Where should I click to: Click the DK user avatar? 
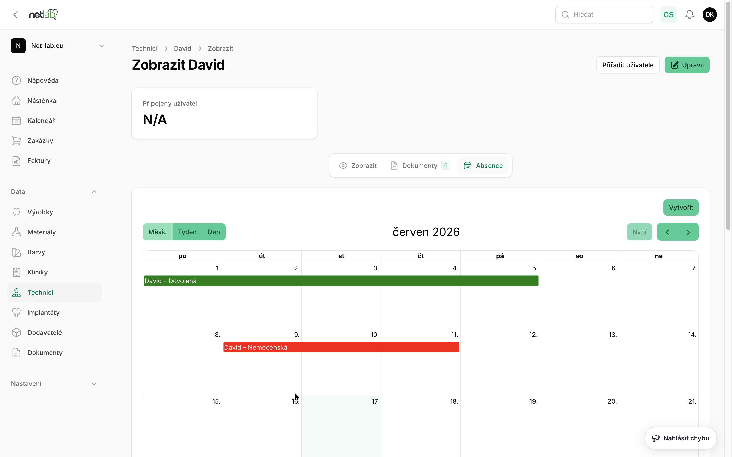pos(709,14)
